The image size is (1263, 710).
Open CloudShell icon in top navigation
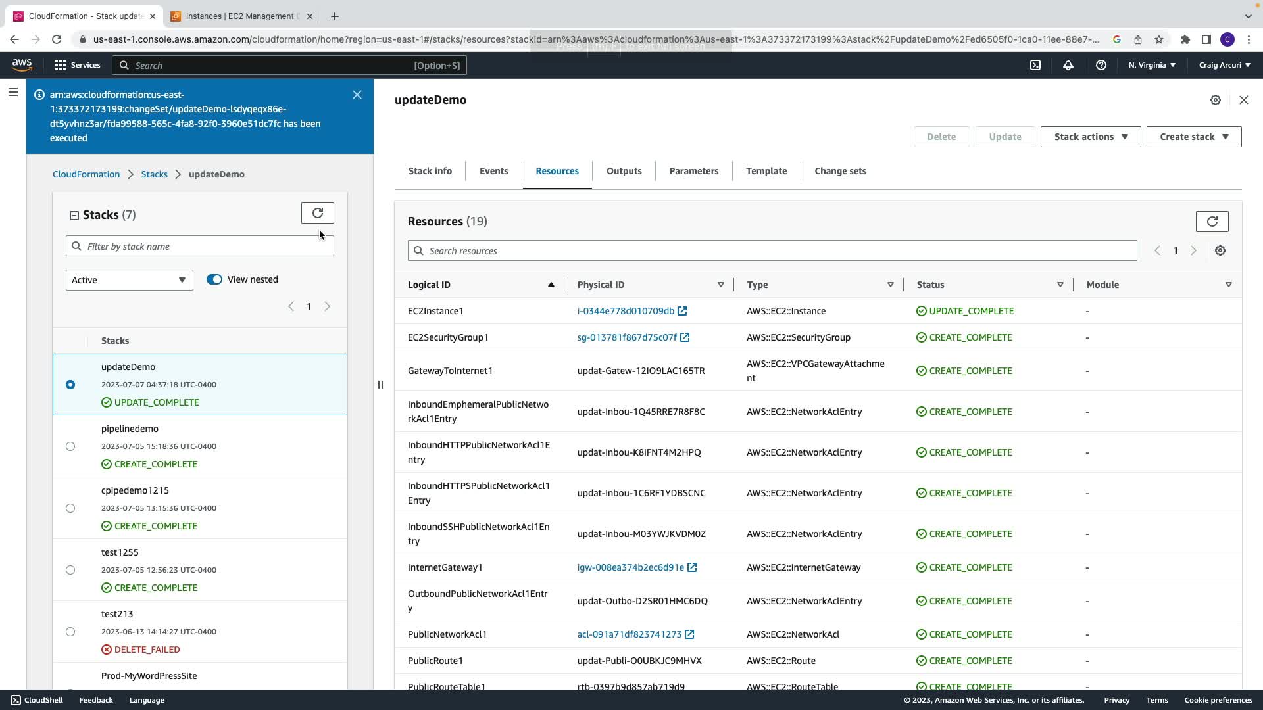[1035, 65]
